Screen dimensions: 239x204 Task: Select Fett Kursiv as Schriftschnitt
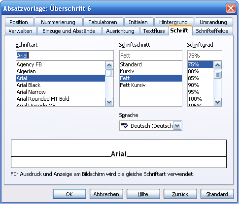[151, 85]
